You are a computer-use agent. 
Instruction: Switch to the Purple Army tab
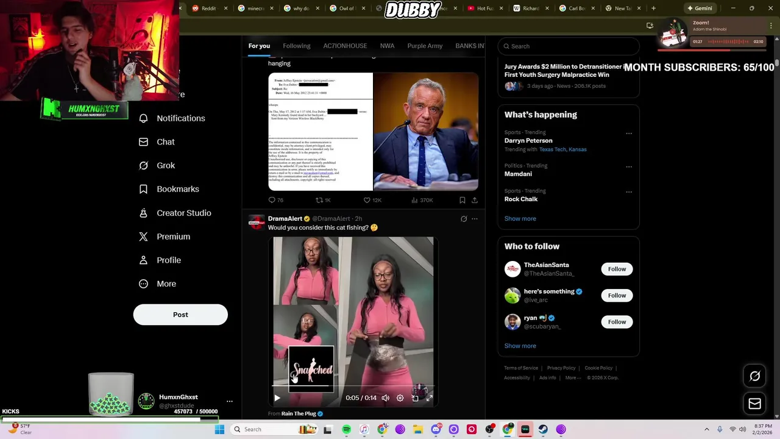[x=425, y=46]
